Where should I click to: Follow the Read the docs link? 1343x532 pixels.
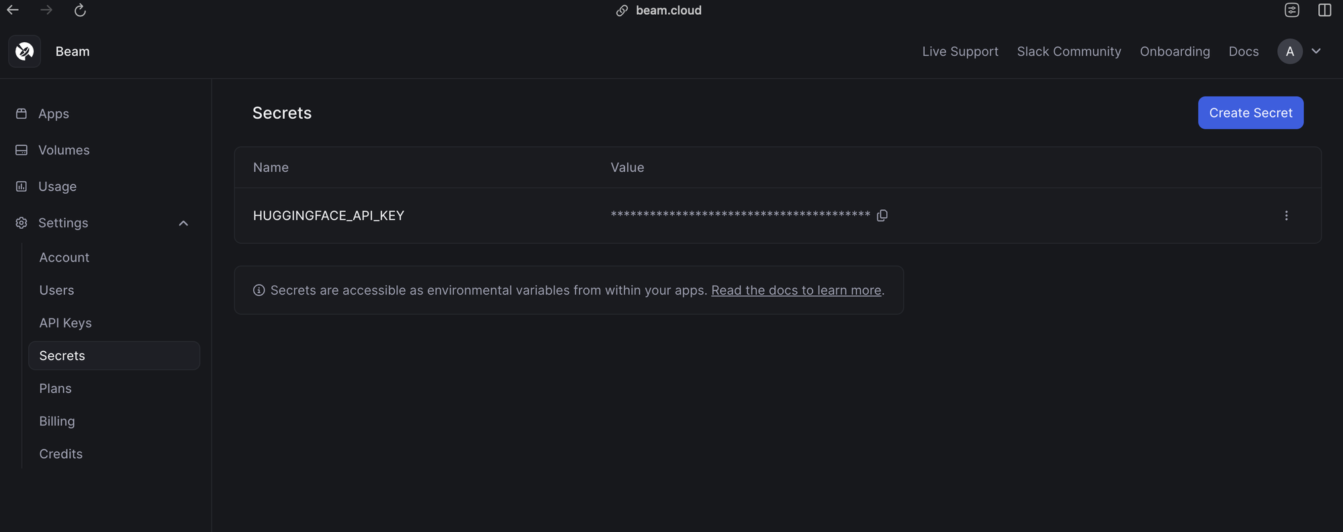[796, 290]
